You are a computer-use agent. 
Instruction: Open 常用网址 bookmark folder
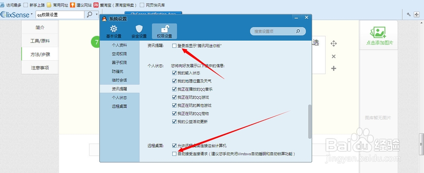[57, 5]
